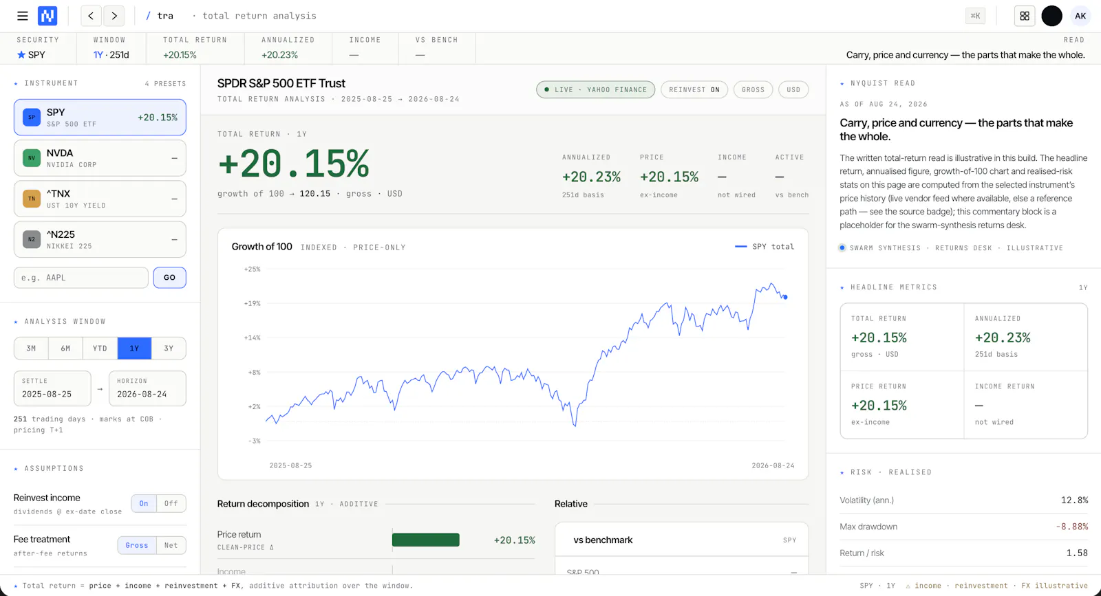Click the SPY star in summary bar

pyautogui.click(x=21, y=55)
